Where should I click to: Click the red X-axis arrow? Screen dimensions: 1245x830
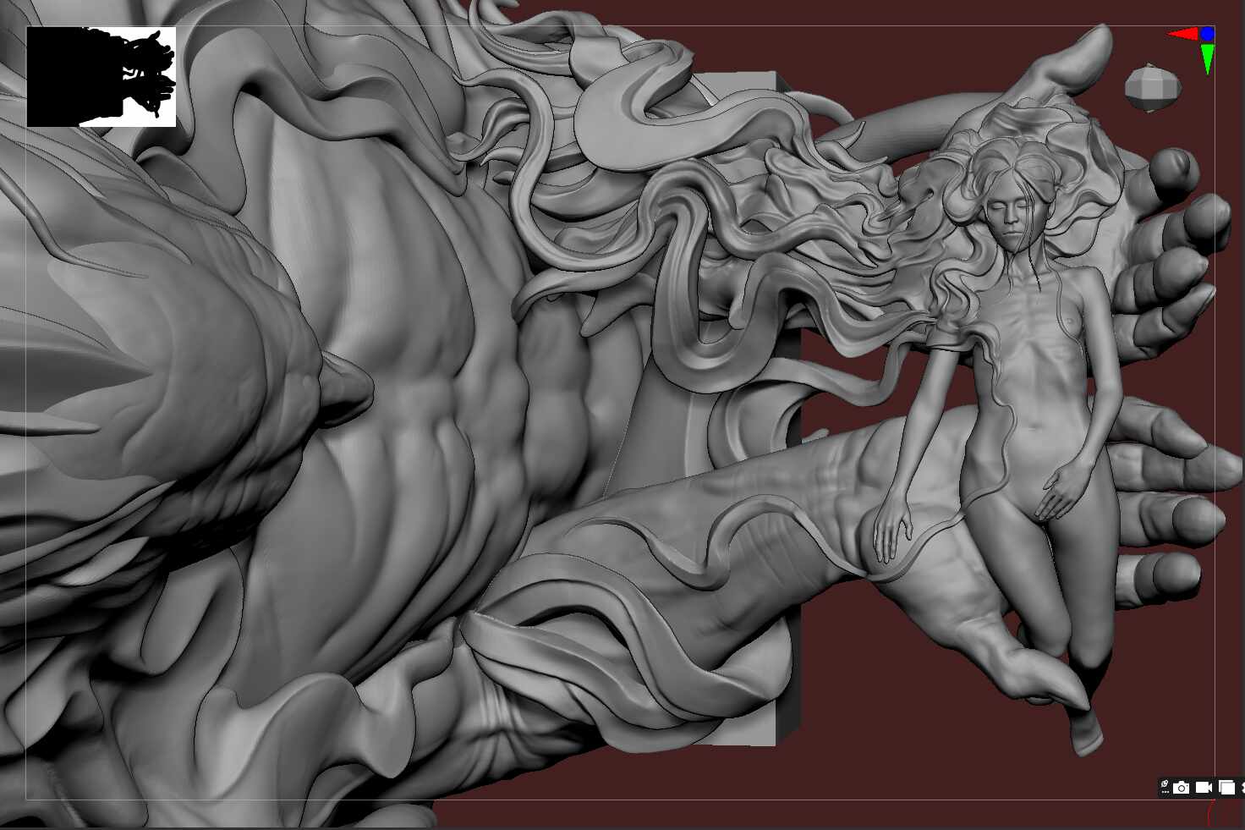(1183, 35)
